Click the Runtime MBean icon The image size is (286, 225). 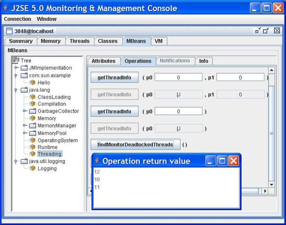pyautogui.click(x=33, y=147)
